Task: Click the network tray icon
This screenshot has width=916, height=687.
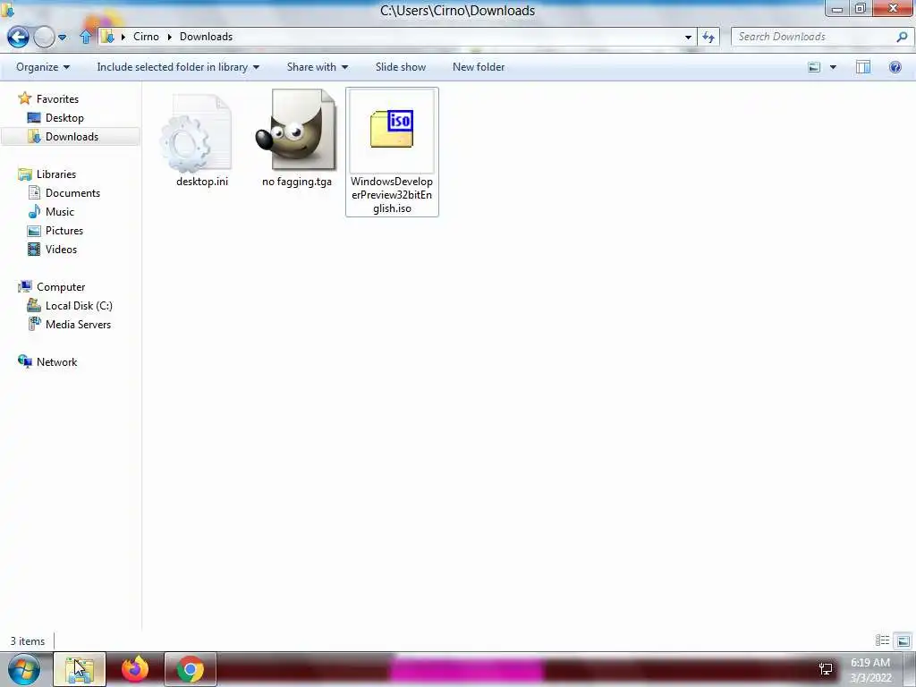Action: click(x=826, y=669)
